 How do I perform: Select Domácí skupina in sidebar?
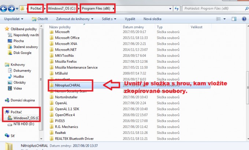pos(20,100)
